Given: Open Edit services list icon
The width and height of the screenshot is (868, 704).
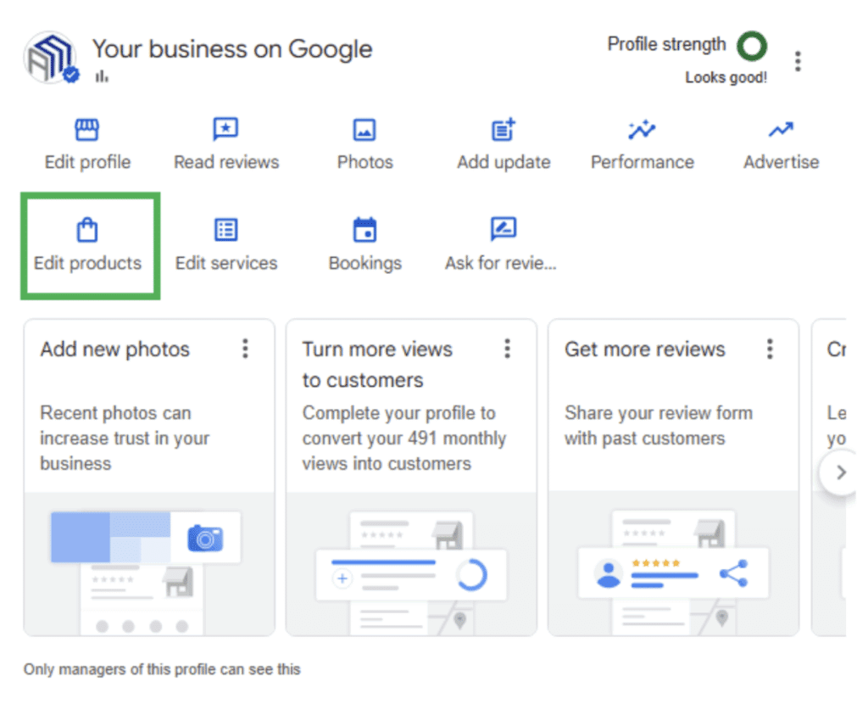Looking at the screenshot, I should coord(225,230).
